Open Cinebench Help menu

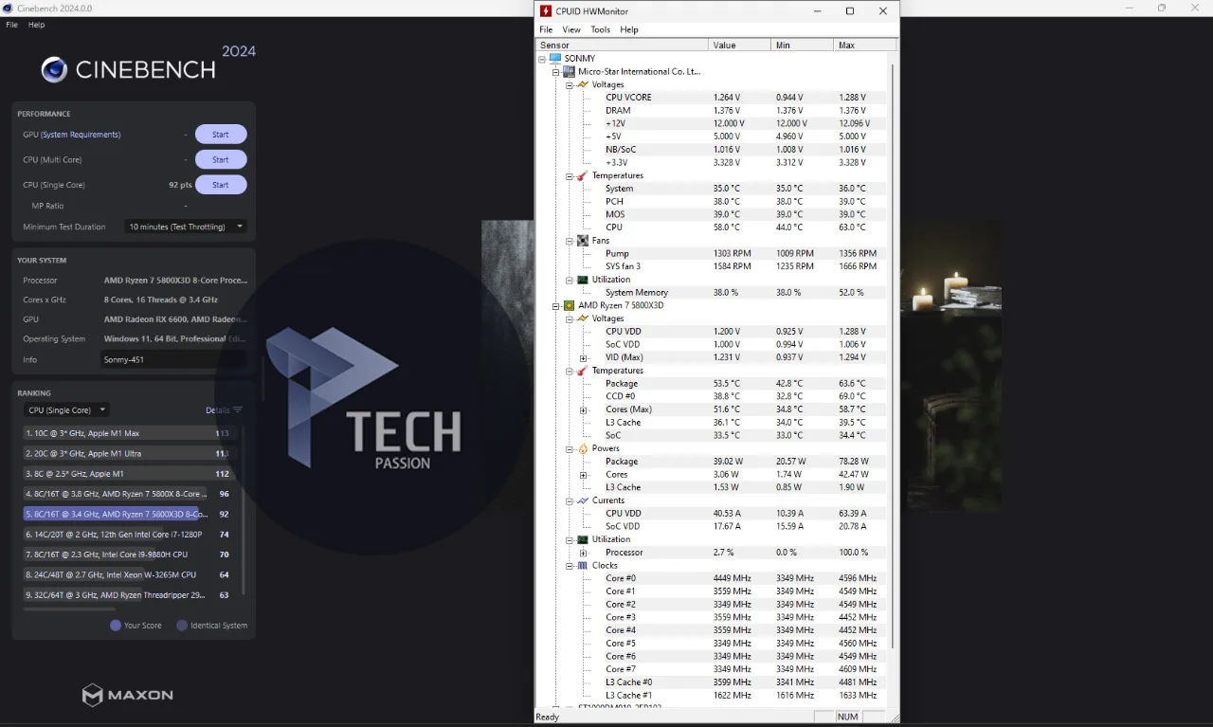[36, 25]
